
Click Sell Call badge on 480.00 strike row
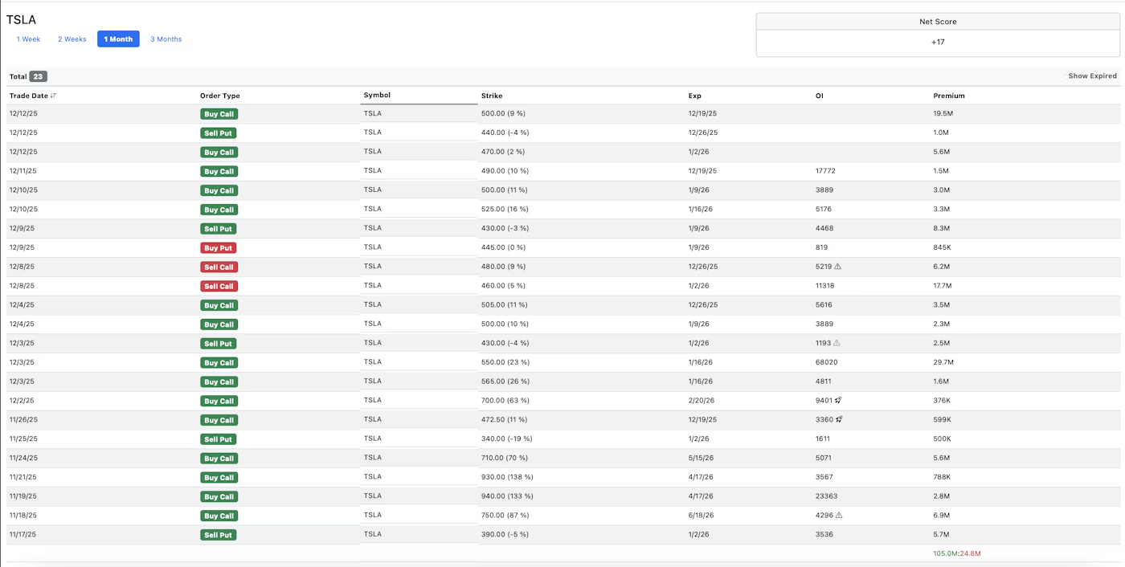click(x=219, y=267)
